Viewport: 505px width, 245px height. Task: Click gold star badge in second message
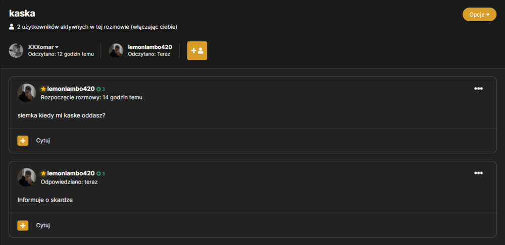(x=43, y=173)
